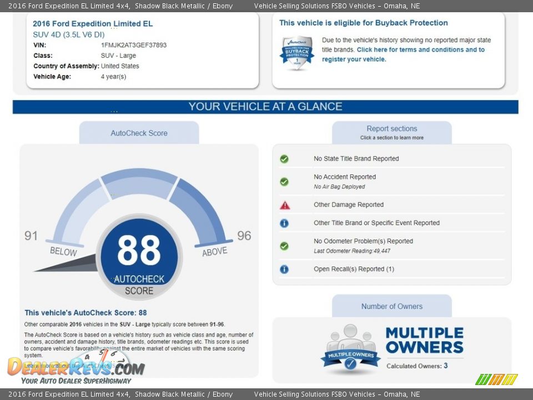Viewport: 533px width, 400px height.
Task: Open the No State Title Brand Reported section
Action: point(356,159)
